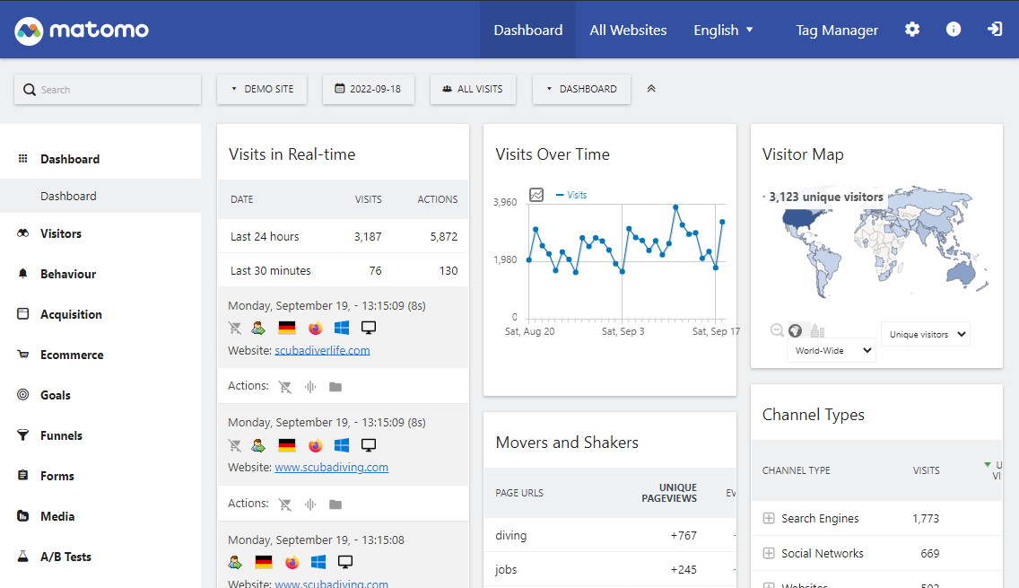Open the ALL VISITS segment selector
The width and height of the screenshot is (1019, 588).
pyautogui.click(x=473, y=89)
